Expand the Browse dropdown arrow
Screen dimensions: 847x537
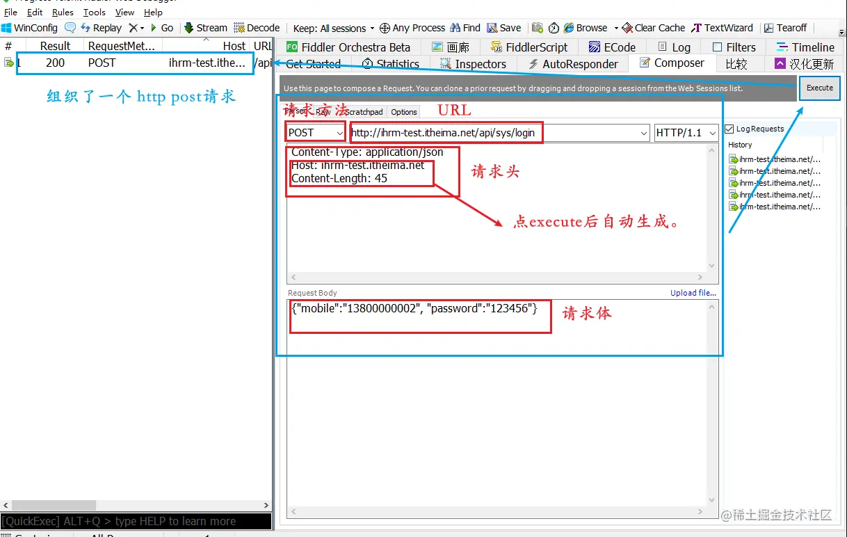click(x=616, y=28)
